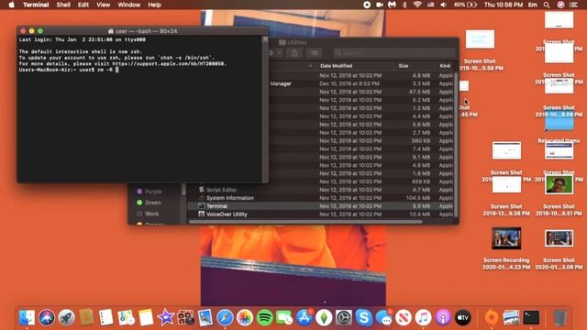Open the yellow Notes app in dock
587x330 pixels.
(x=146, y=318)
